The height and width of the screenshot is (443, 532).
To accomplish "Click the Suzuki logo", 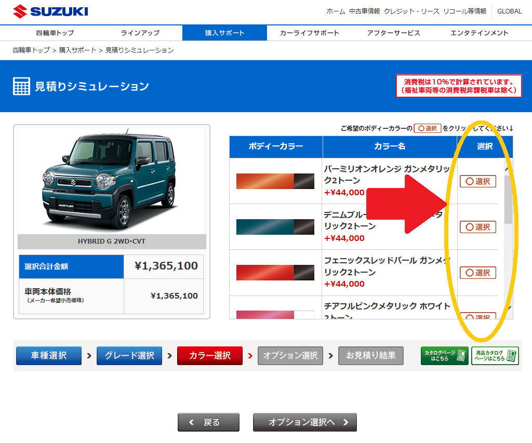I will click(x=50, y=11).
